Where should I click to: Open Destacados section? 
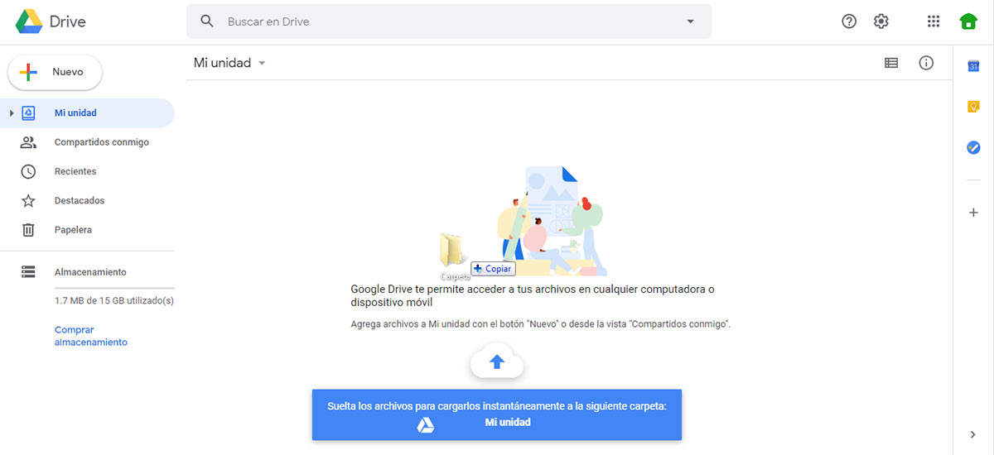coord(80,200)
